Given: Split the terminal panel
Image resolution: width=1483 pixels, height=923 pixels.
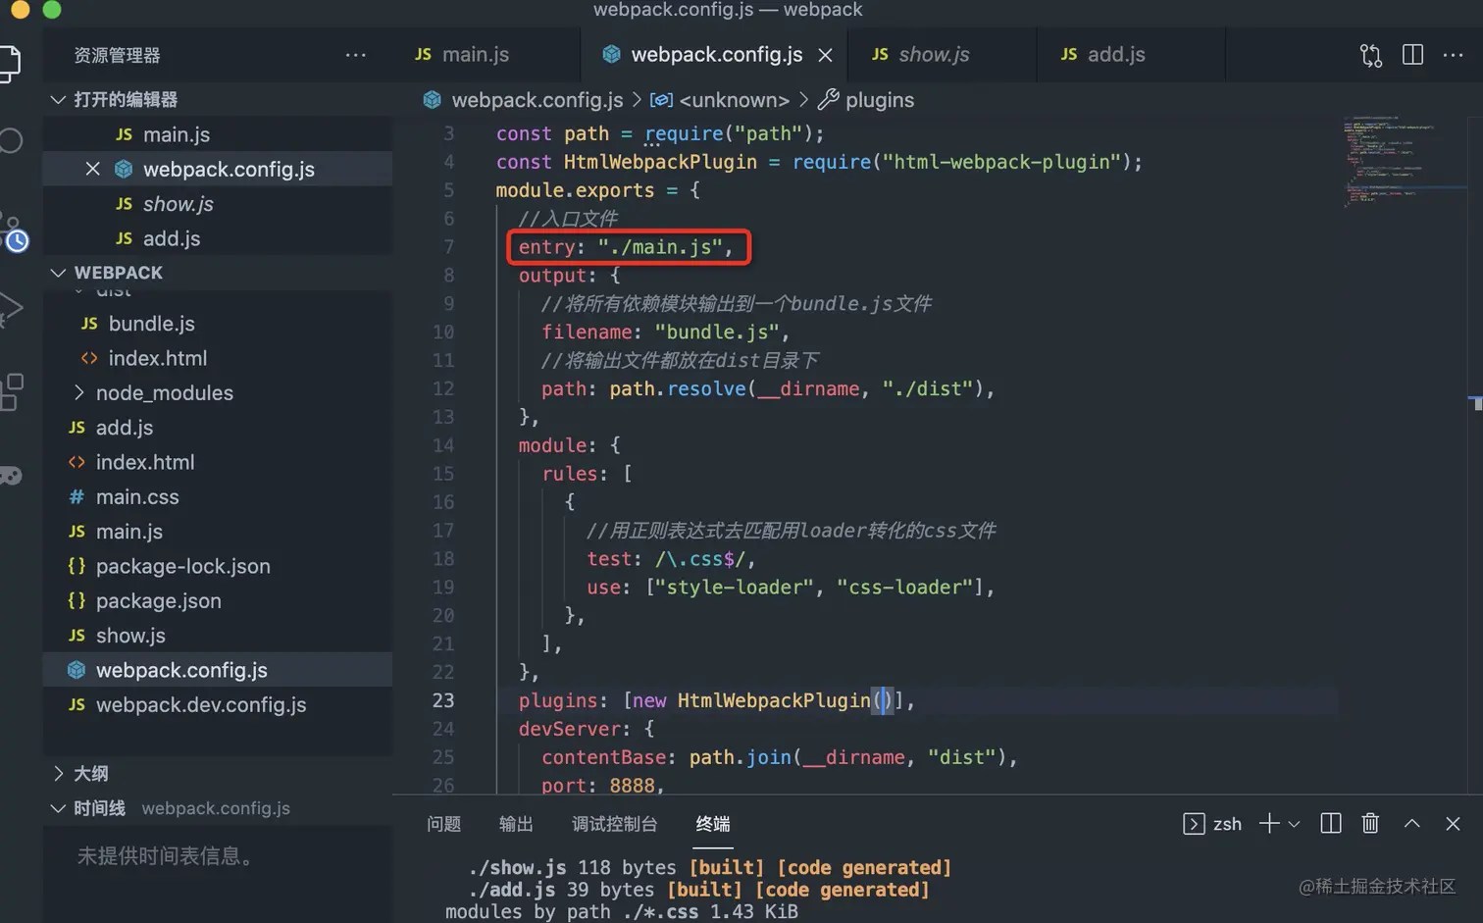Looking at the screenshot, I should click(x=1330, y=824).
